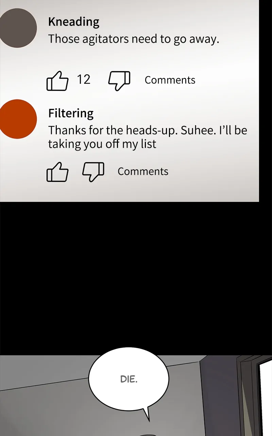Dislike Kneading's comment with thumbs-down
Viewport: 272px width, 436px height.
[x=119, y=81]
